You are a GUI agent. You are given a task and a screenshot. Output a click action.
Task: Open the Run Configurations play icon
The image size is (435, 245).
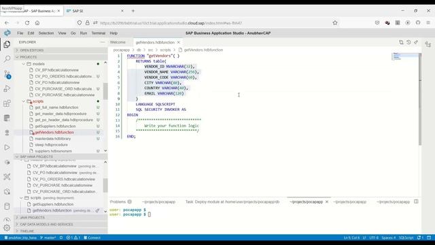pos(7,148)
